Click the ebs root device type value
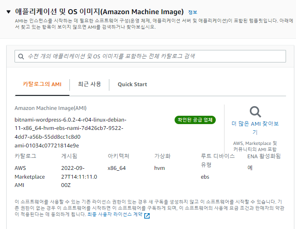Screen dimensions: 296x229 [205, 177]
